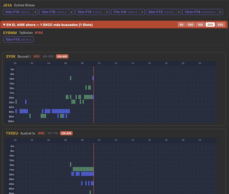Click the J51A callsign

[7, 5]
